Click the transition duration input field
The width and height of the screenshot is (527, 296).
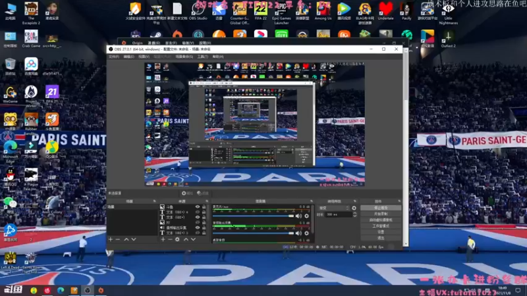(339, 214)
